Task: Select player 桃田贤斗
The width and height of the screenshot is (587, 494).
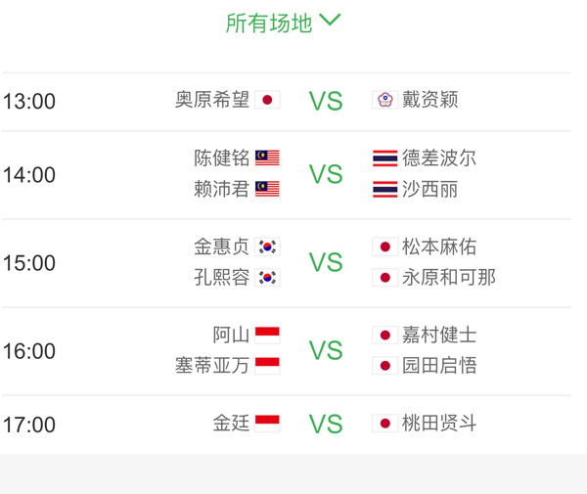Action: pyautogui.click(x=439, y=424)
